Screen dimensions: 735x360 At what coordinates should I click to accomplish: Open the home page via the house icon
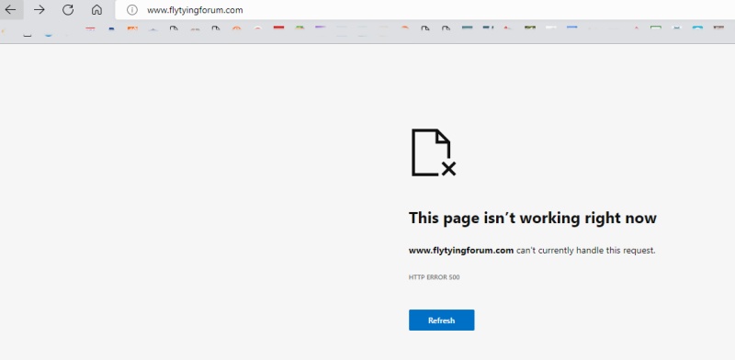tap(96, 10)
